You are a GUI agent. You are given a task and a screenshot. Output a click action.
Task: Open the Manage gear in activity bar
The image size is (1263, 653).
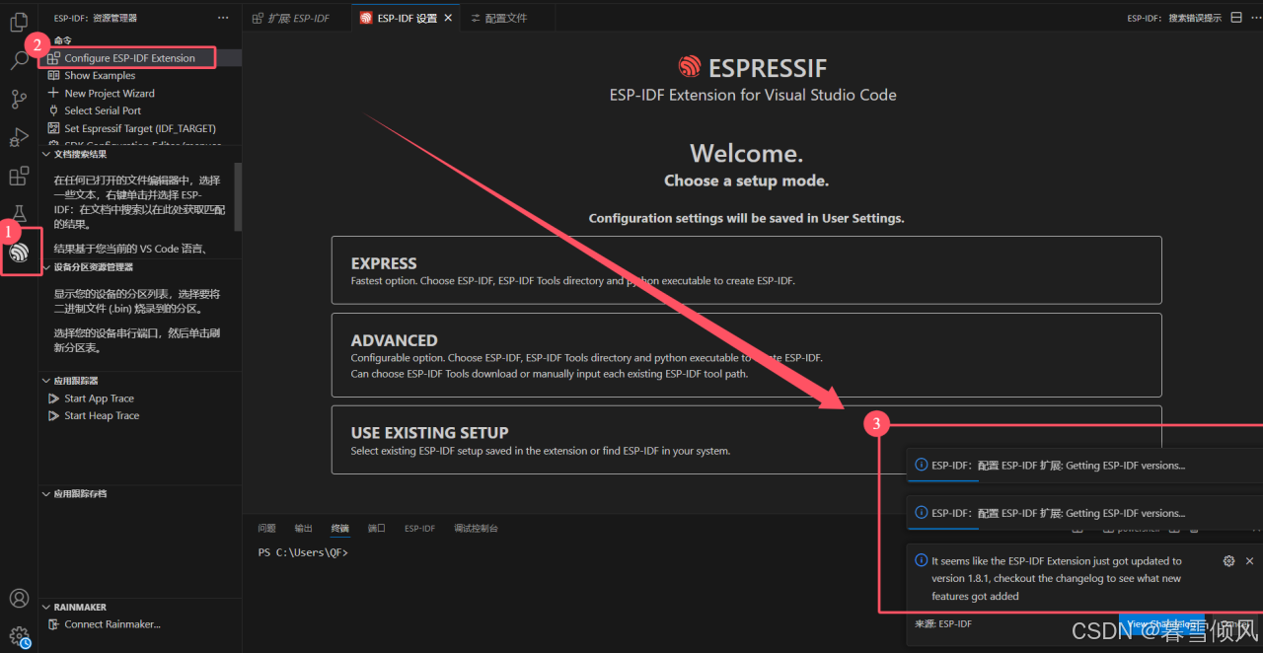click(x=19, y=636)
